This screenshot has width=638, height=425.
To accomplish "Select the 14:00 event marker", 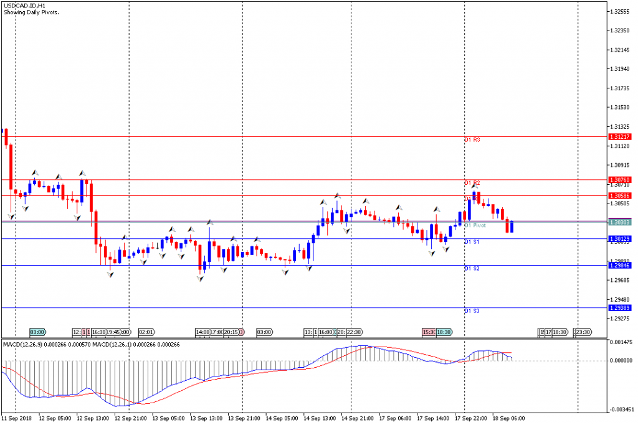I will point(202,332).
